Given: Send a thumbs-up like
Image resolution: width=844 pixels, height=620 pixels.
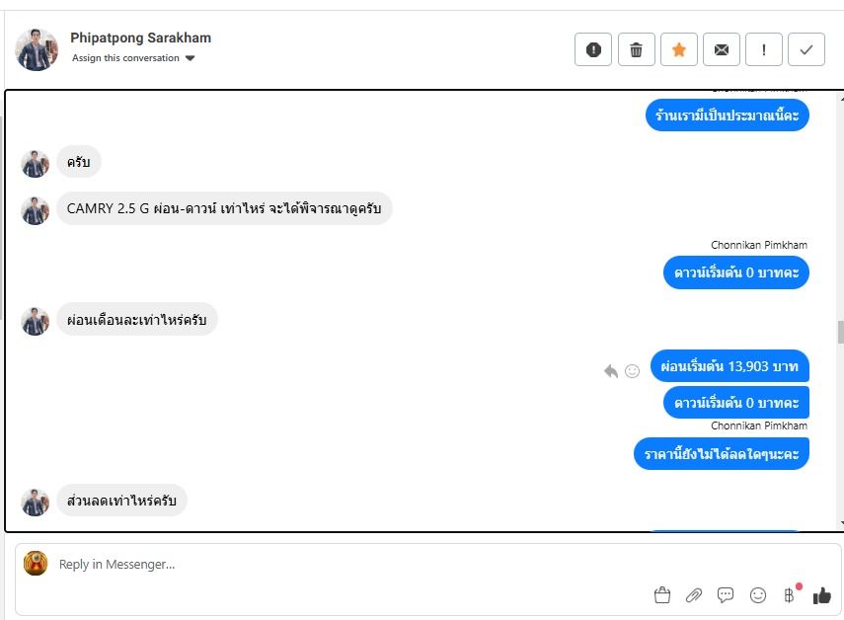Looking at the screenshot, I should click(821, 595).
